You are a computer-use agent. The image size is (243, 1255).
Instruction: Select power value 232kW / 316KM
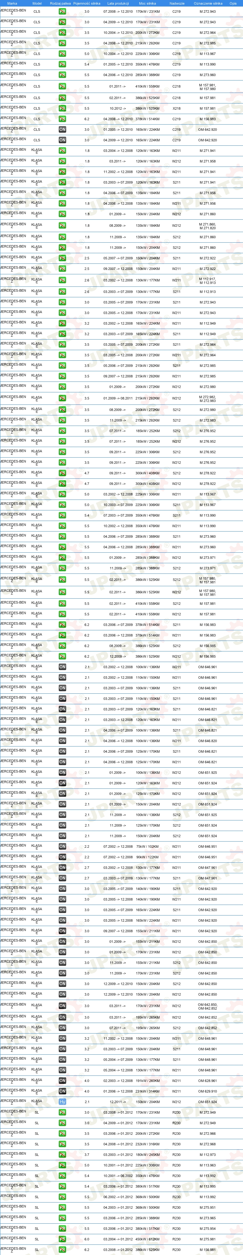click(148, 1144)
